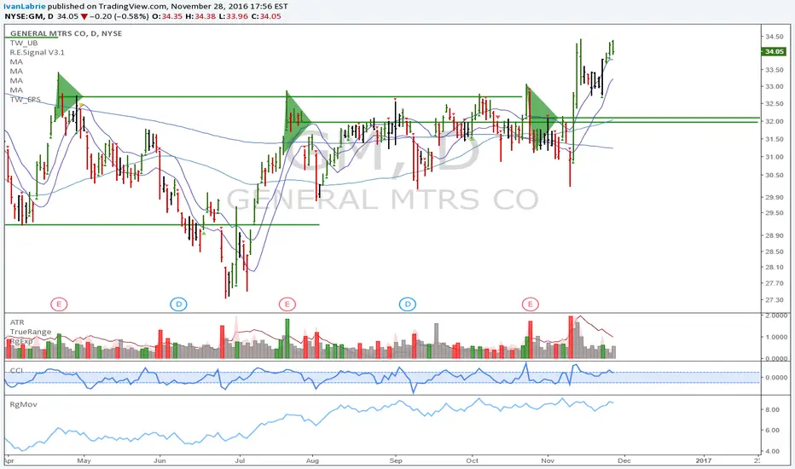Click the Jul label on time axis
Screen dimensions: 795x469
coord(240,460)
